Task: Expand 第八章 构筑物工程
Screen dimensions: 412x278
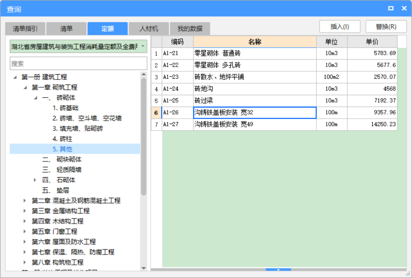Action: (x=24, y=262)
